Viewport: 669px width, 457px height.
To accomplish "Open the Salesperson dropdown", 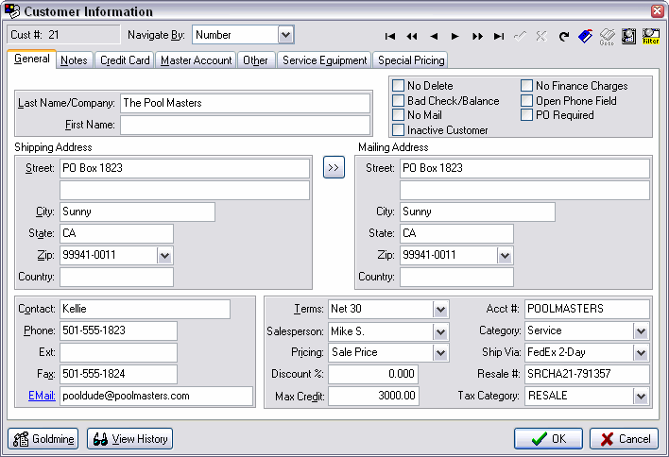I will (440, 331).
